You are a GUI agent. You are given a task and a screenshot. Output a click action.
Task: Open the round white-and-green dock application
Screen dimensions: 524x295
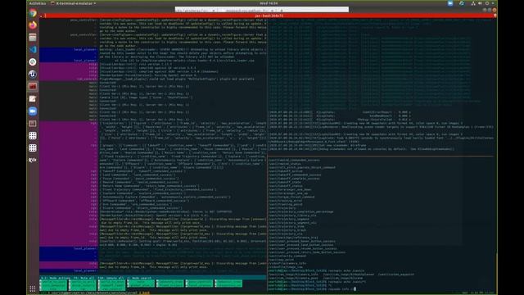[x=33, y=62]
